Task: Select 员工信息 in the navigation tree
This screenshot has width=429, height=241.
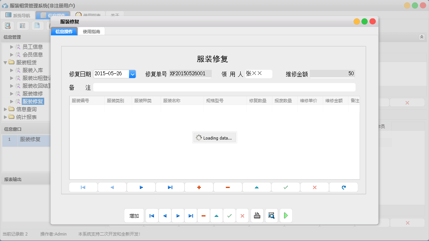Action: coord(32,47)
